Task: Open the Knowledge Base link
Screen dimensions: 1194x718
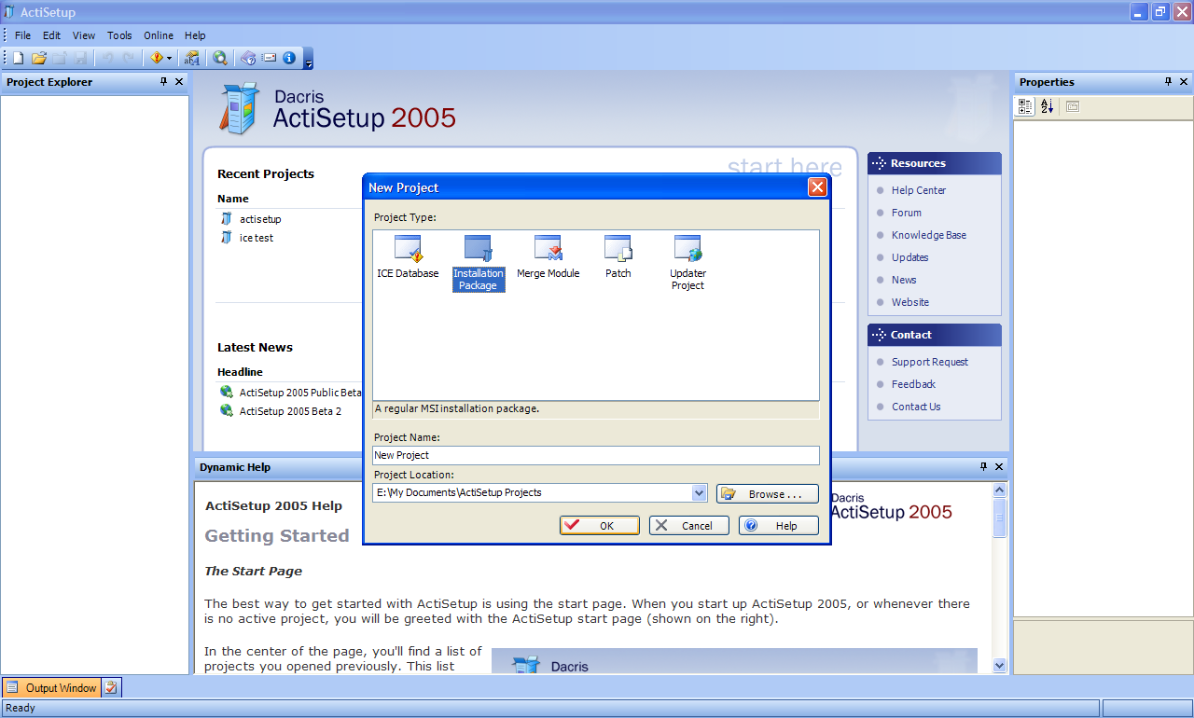Action: coord(929,235)
